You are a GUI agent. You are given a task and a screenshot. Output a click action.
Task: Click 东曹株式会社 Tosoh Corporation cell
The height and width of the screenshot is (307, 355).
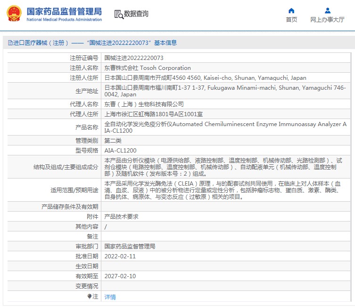click(x=148, y=68)
